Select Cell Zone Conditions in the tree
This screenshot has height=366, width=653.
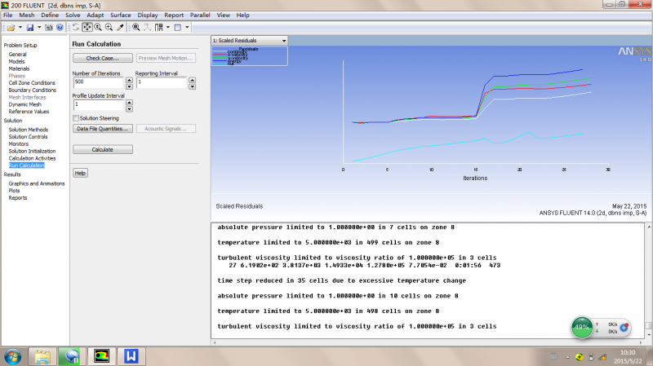[32, 83]
